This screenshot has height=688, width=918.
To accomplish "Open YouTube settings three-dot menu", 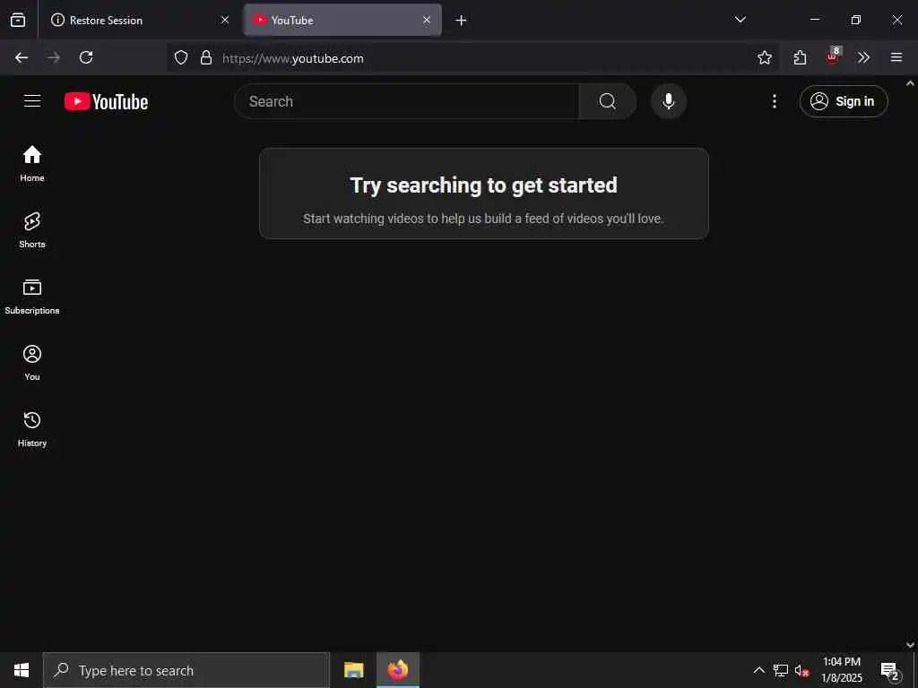I will click(774, 101).
